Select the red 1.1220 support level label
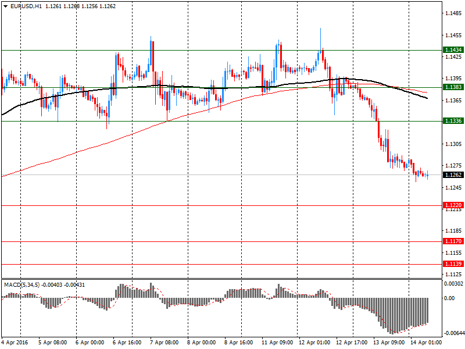The height and width of the screenshot is (349, 465). (x=453, y=205)
